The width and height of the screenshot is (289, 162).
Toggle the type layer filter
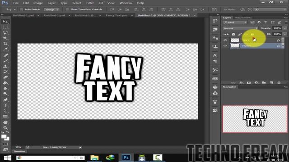click(x=266, y=22)
